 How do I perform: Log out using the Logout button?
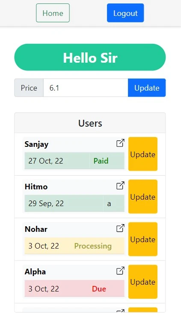(125, 13)
